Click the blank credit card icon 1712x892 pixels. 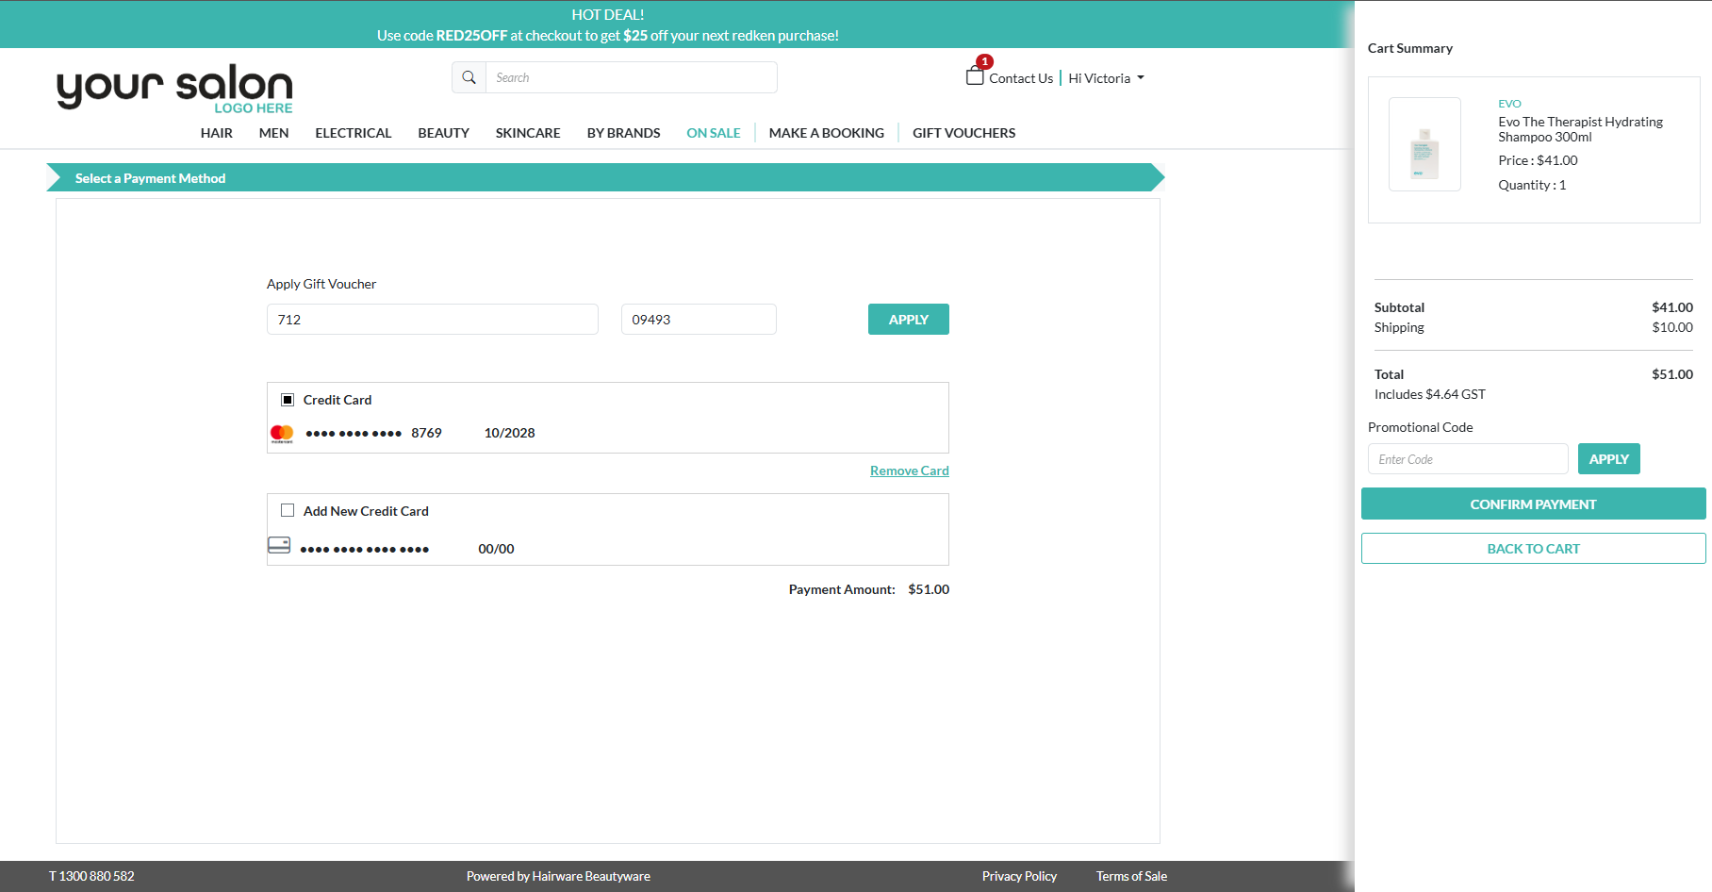coord(279,545)
